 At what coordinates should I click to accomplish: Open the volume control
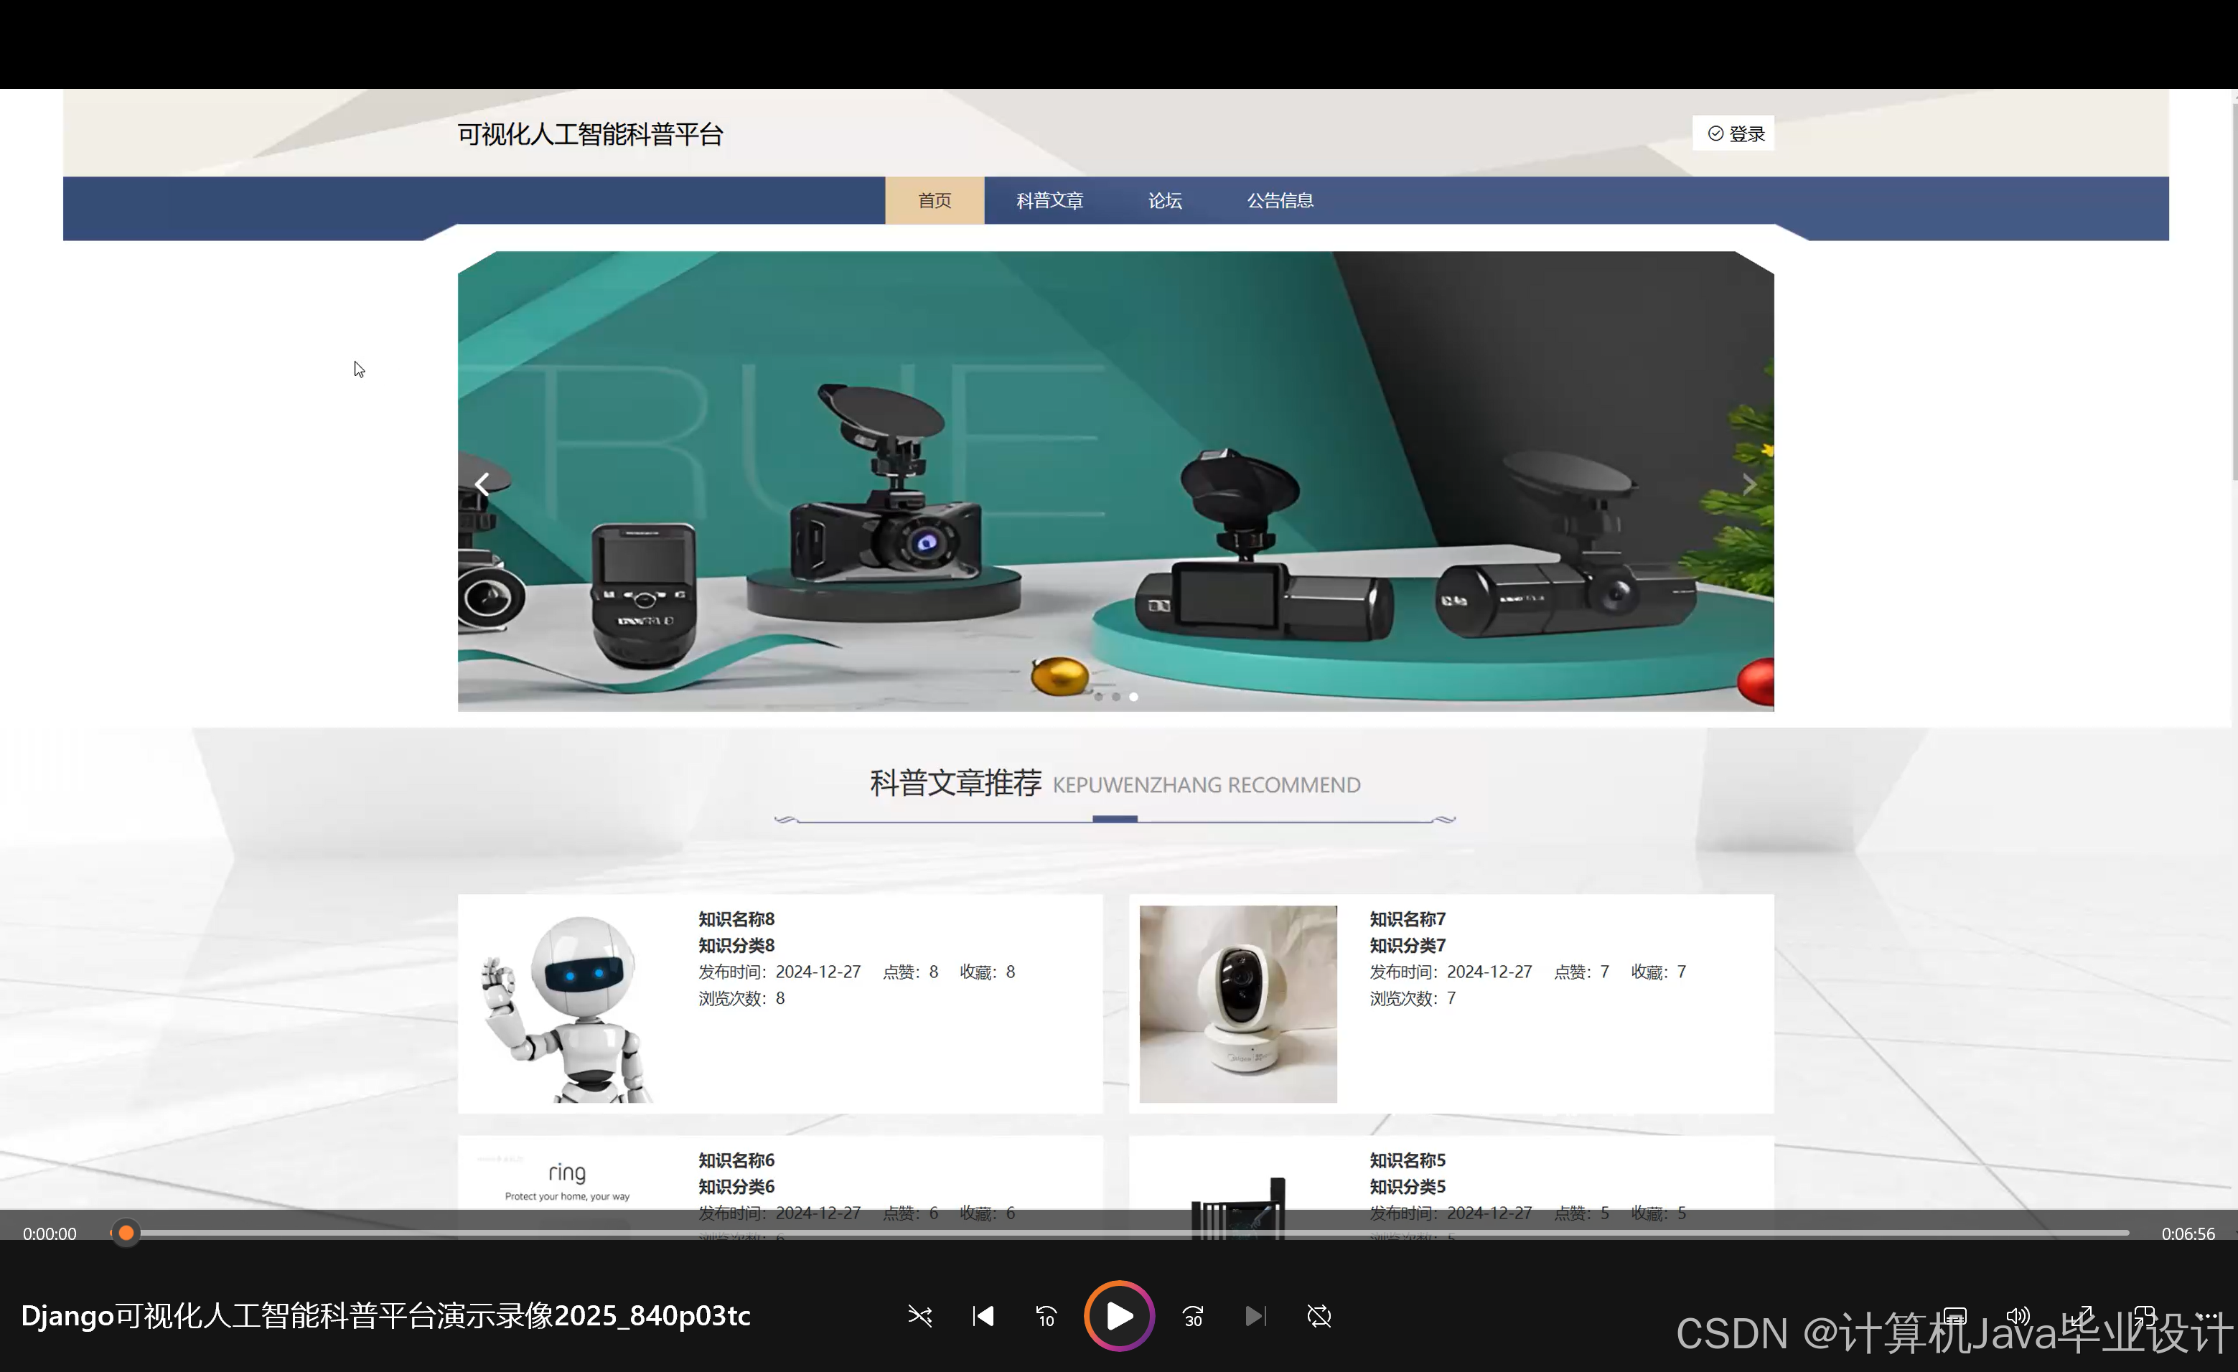tap(2018, 1316)
